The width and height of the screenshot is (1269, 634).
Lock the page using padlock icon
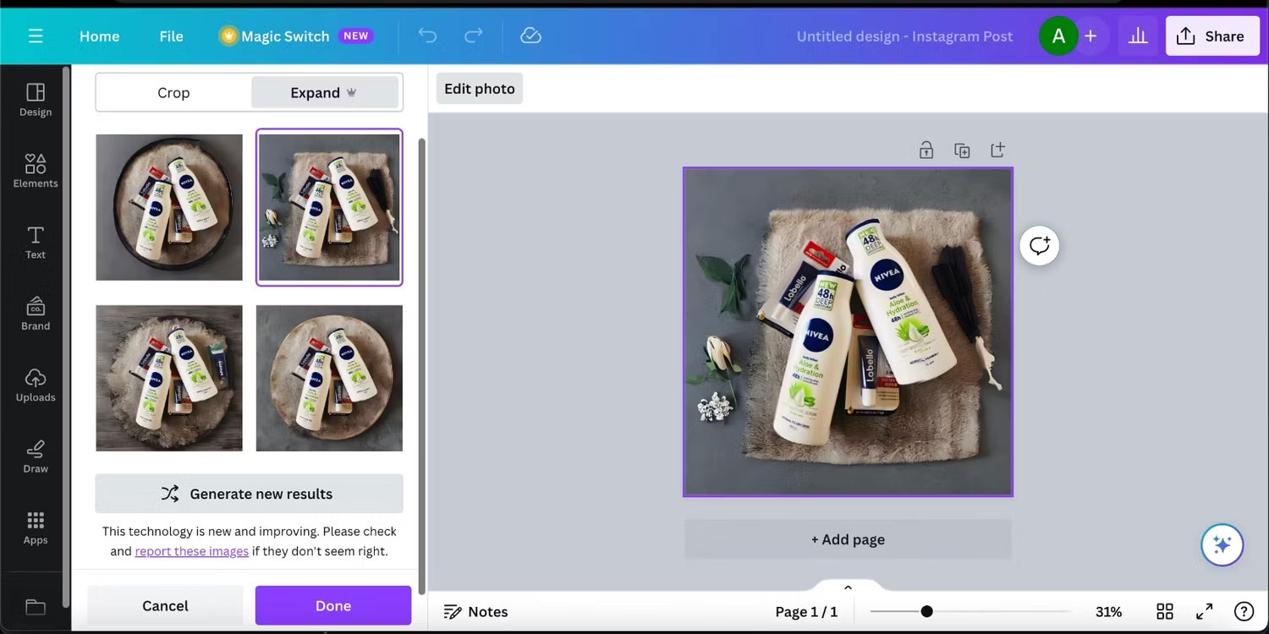click(x=926, y=150)
